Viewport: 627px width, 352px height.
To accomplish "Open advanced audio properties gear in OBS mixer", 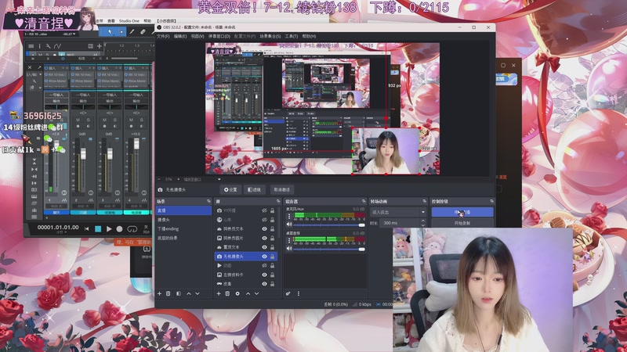I will click(x=288, y=294).
